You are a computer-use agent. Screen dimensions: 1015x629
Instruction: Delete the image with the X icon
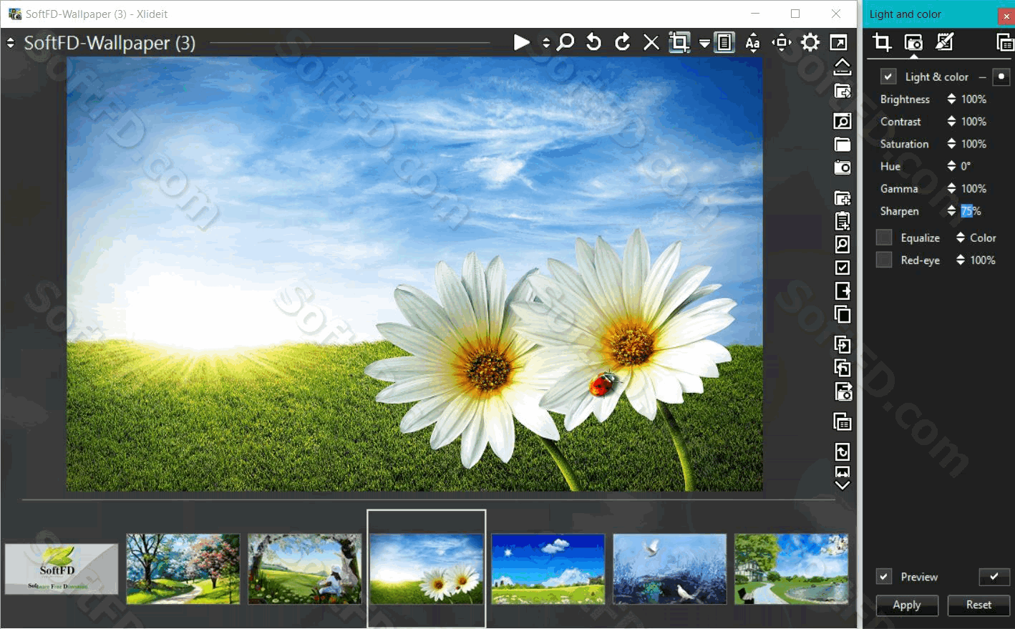(651, 43)
